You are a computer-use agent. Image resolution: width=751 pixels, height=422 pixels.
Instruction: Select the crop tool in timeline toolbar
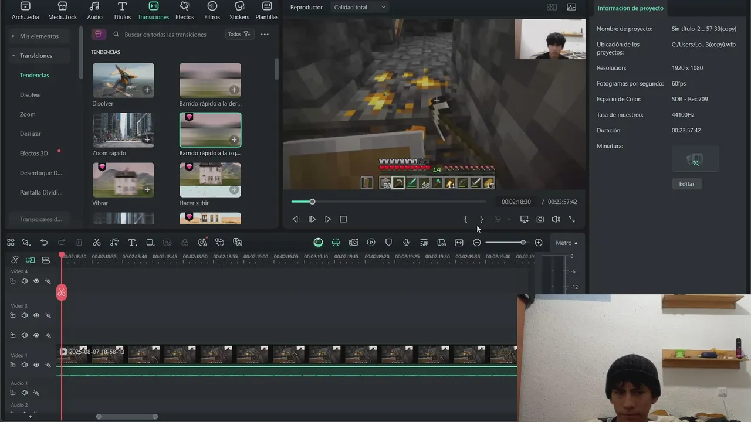(150, 242)
